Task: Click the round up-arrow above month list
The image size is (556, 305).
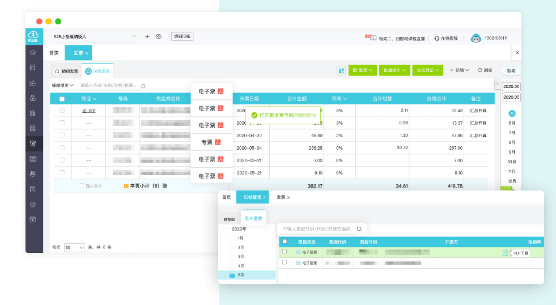Action: [512, 113]
